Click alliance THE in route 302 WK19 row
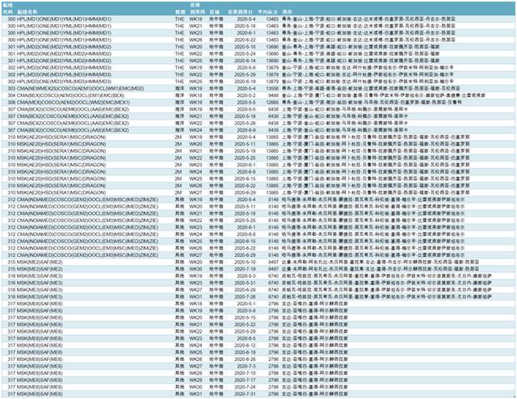Screen dimensions: 517x399 click(x=179, y=68)
